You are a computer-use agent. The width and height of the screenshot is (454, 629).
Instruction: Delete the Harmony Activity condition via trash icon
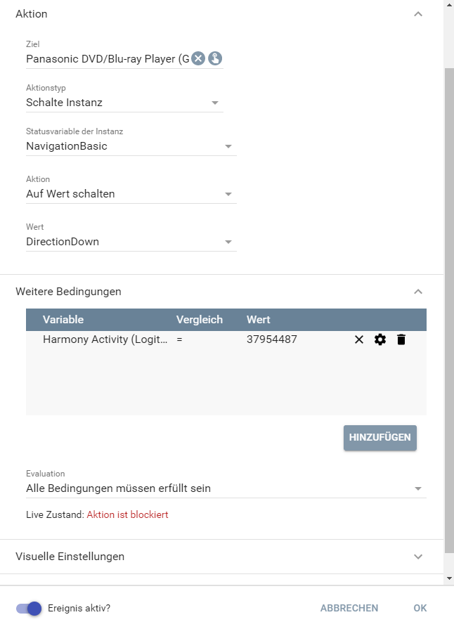click(401, 339)
